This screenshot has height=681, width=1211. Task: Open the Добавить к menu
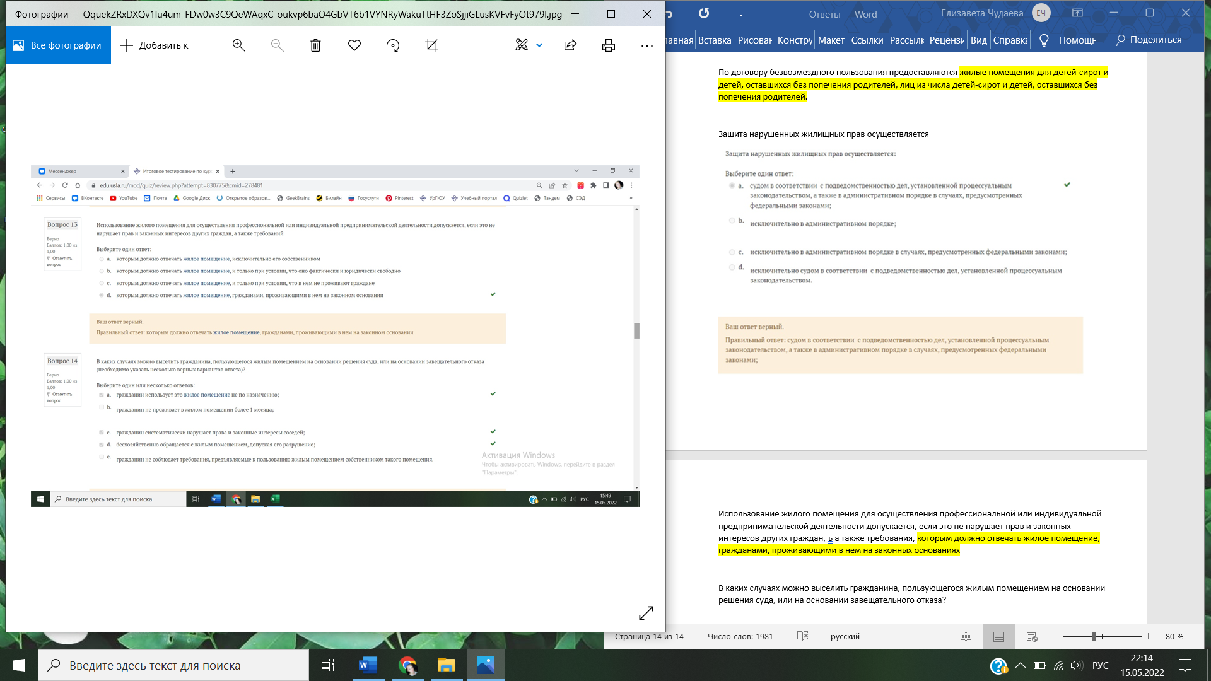coord(155,45)
